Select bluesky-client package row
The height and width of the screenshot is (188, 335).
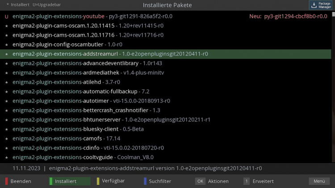pyautogui.click(x=166, y=129)
